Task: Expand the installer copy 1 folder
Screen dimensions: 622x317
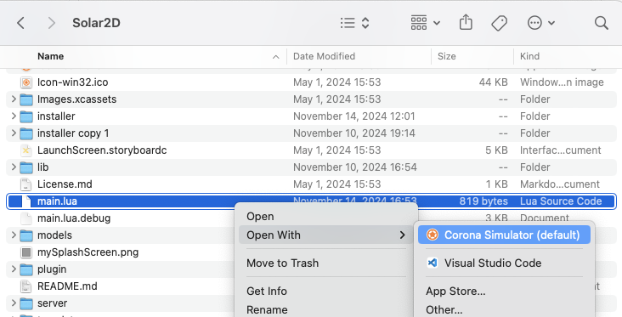Action: tap(14, 133)
